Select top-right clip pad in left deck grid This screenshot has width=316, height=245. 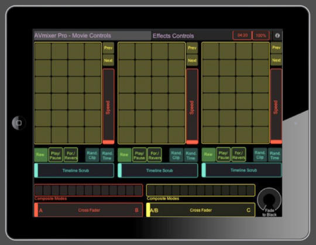(x=92, y=51)
